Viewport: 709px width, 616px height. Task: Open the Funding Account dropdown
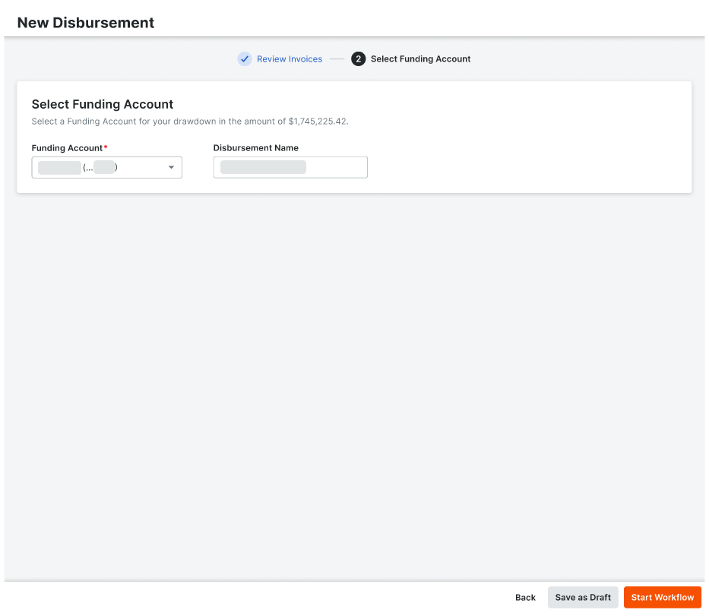pyautogui.click(x=106, y=168)
